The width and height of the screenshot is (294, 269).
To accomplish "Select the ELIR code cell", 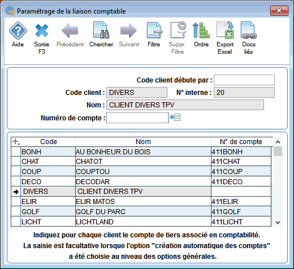I will pyautogui.click(x=48, y=202).
